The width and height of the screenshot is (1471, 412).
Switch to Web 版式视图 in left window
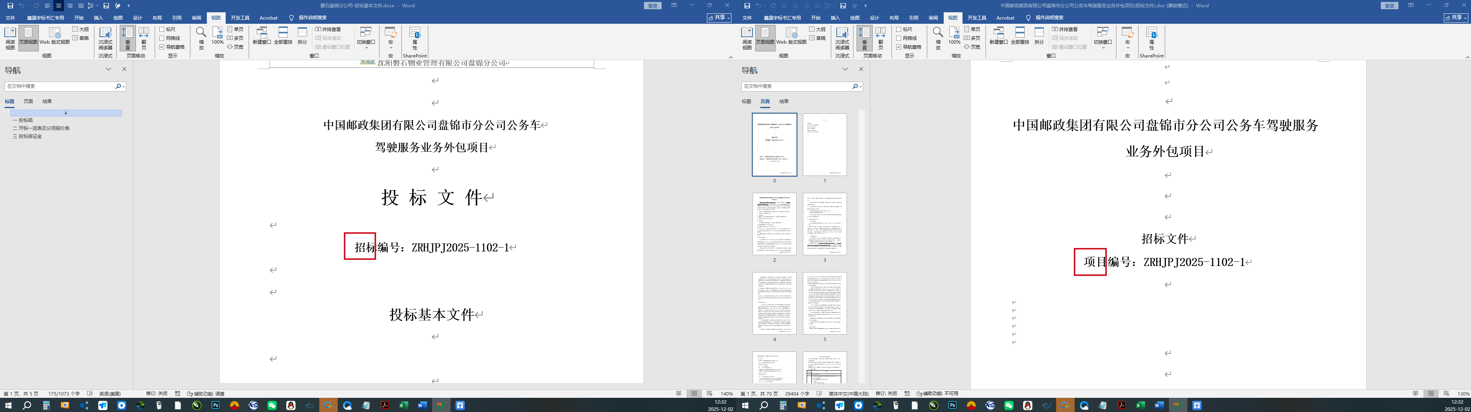[x=55, y=36]
